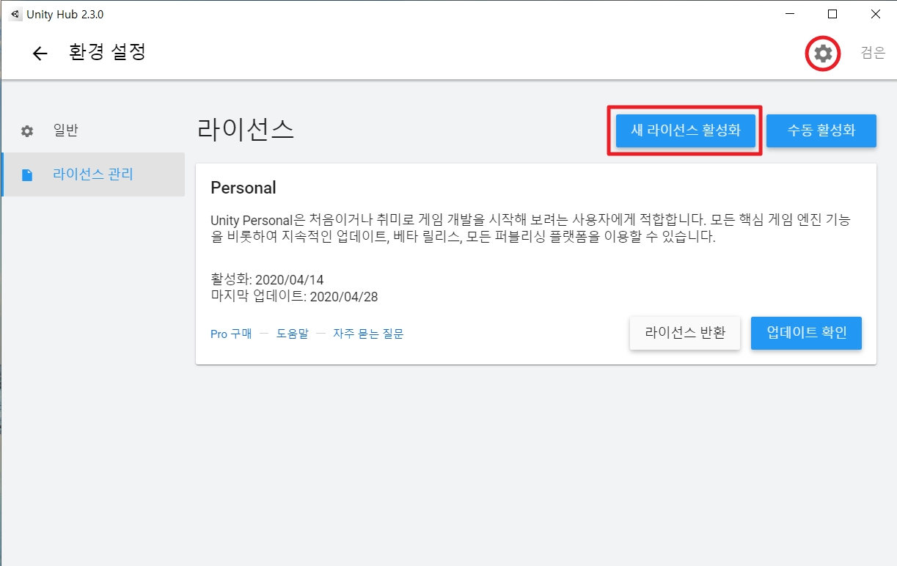Image resolution: width=897 pixels, height=566 pixels.
Task: Minimize the Unity Hub window
Action: pos(789,14)
